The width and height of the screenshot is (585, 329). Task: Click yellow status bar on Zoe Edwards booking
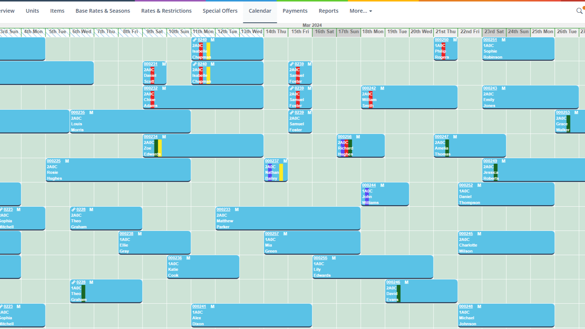160,148
